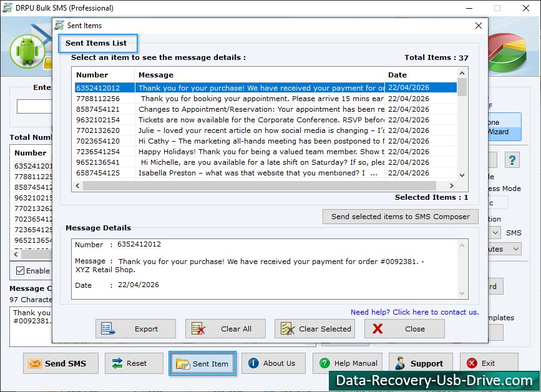Click the Exit red cross icon
The width and height of the screenshot is (541, 392).
coord(472,363)
